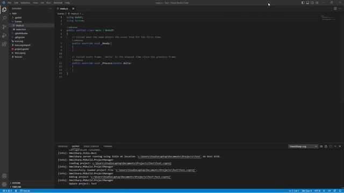
Task: Switch to the DEBUG CONSOLE tab
Action: [x=91, y=146]
